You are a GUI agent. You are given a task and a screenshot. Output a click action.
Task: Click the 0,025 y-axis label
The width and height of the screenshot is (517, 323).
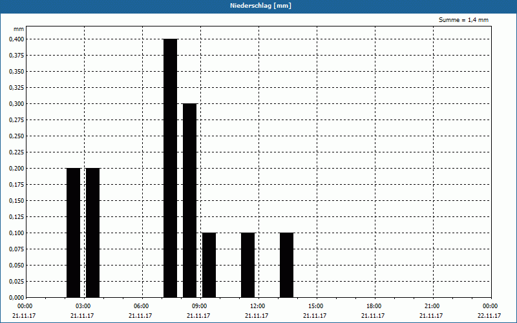pyautogui.click(x=17, y=282)
